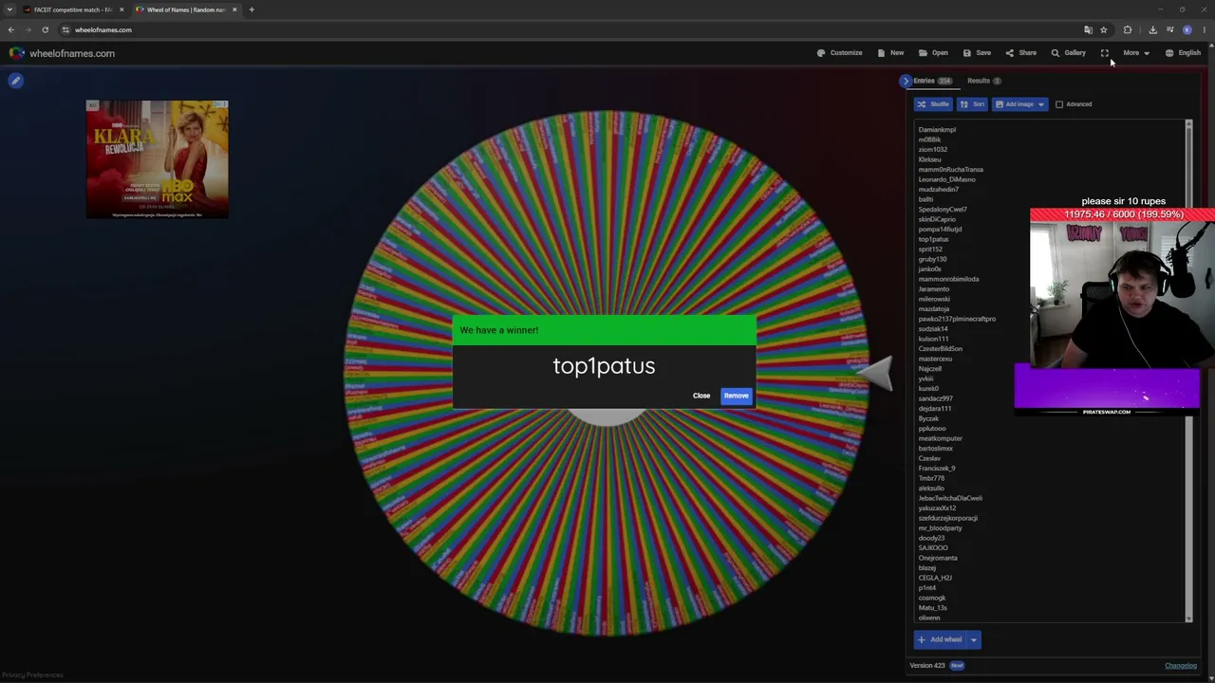The width and height of the screenshot is (1215, 683).
Task: Open browser downloads
Action: (1152, 29)
